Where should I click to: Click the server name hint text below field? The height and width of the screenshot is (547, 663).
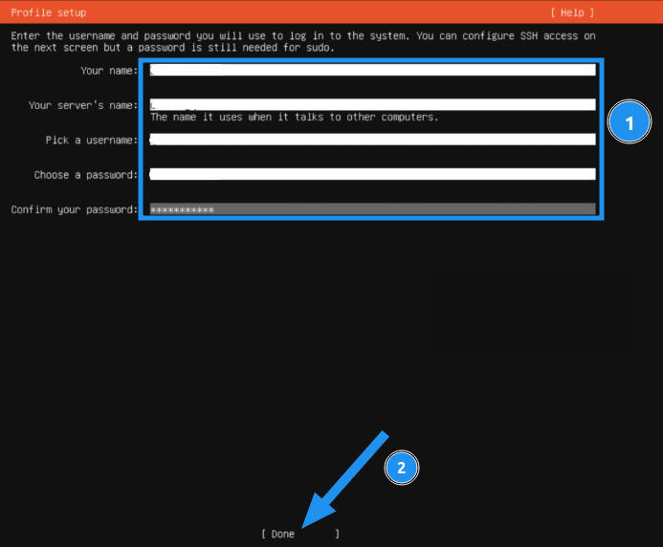(294, 118)
